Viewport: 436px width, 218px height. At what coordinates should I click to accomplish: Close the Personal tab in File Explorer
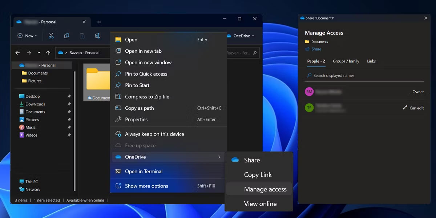tap(84, 22)
